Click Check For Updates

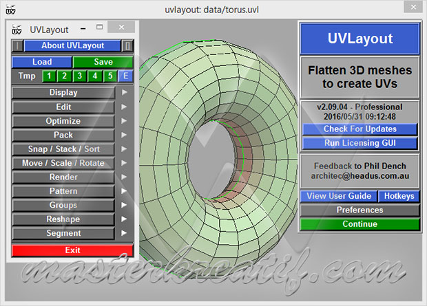click(x=360, y=129)
